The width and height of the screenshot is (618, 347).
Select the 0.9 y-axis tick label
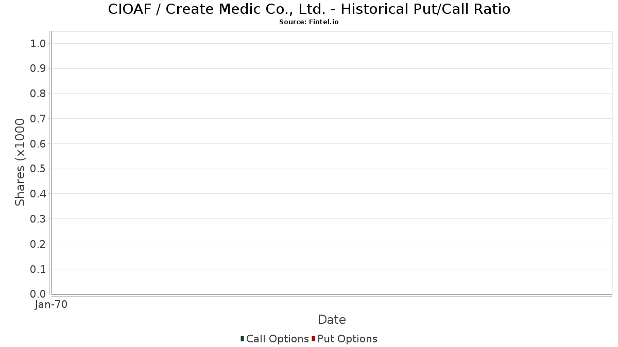39,68
